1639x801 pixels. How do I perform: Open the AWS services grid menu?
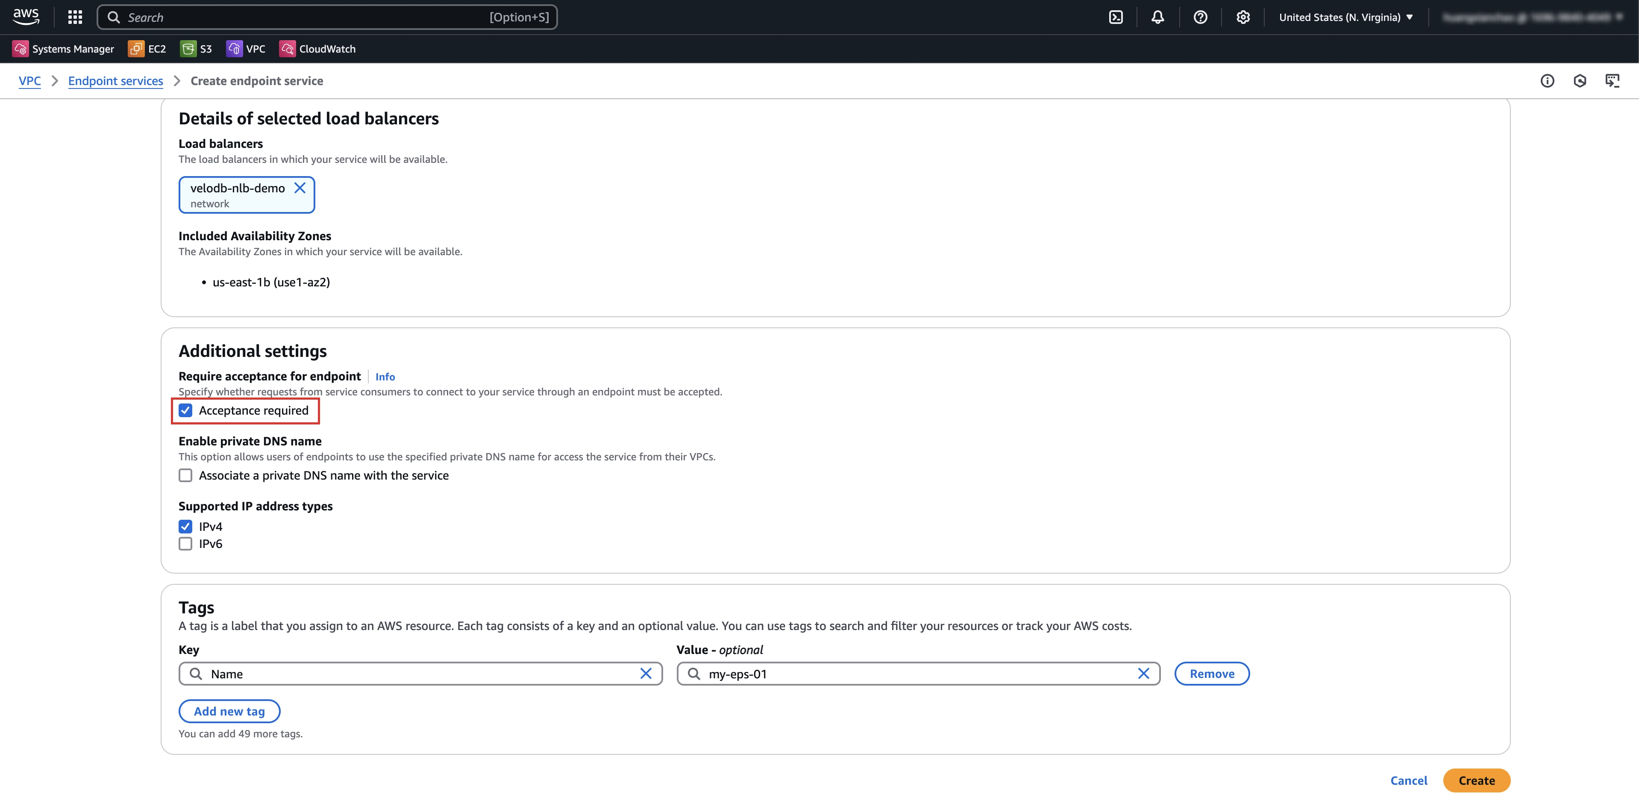74,17
